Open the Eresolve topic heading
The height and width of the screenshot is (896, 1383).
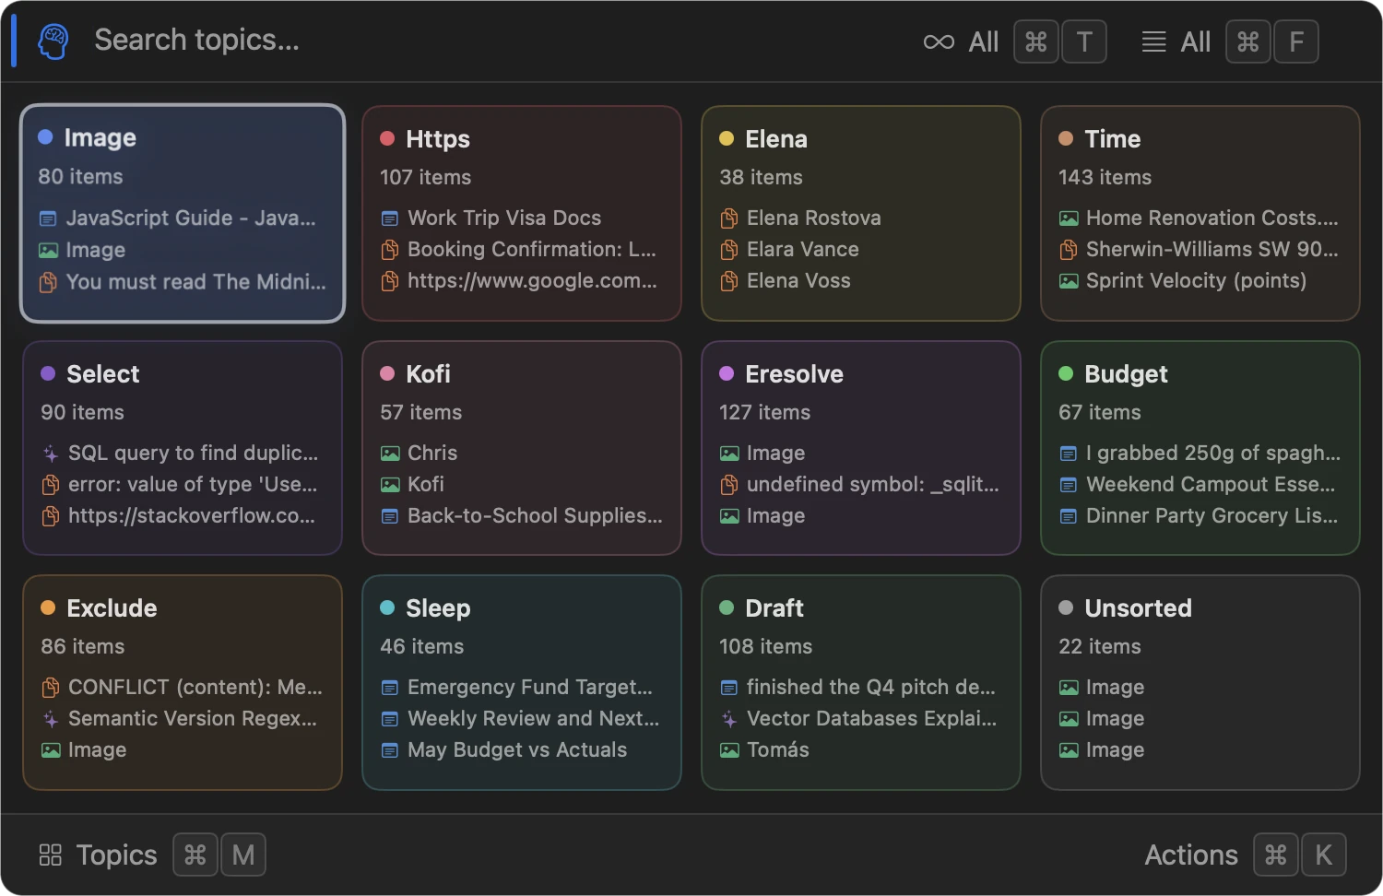[x=795, y=374]
